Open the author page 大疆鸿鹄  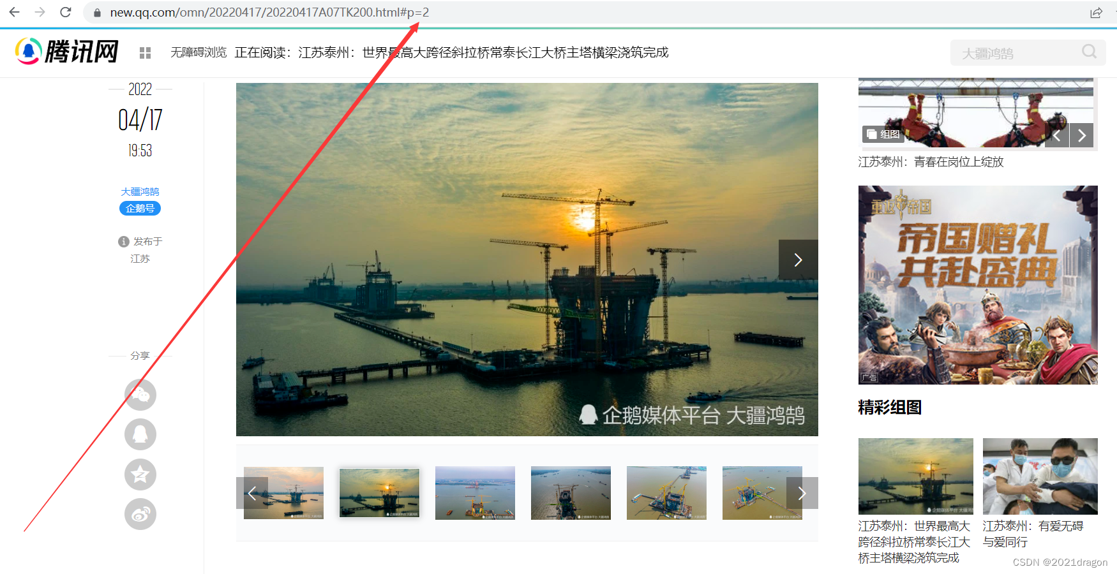point(140,191)
